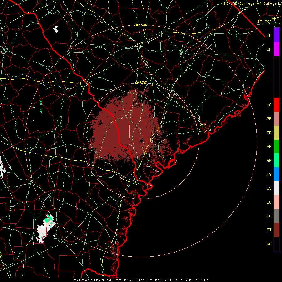Select the IC light pink legend swatch

(x=277, y=202)
